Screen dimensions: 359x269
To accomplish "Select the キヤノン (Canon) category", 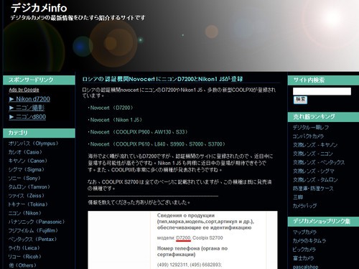I will pos(28,161).
